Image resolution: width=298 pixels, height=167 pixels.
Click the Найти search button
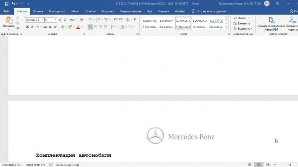click(240, 18)
